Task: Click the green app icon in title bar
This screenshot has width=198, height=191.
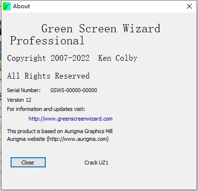Action: (7, 6)
